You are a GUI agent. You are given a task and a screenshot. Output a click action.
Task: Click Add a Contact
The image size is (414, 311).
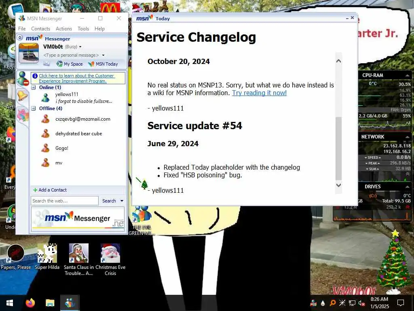click(x=50, y=190)
